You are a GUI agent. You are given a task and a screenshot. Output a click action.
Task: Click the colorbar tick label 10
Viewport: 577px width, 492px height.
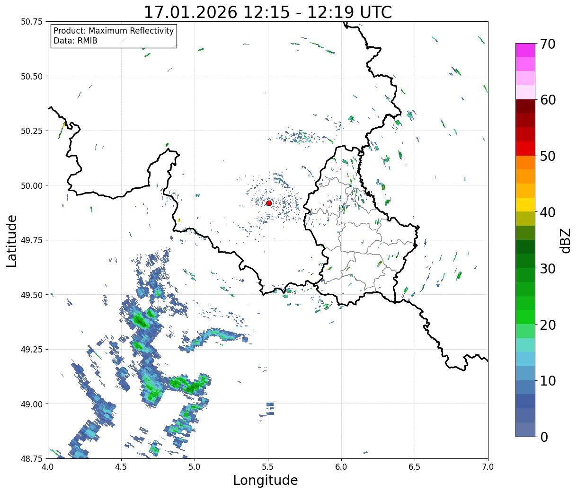pyautogui.click(x=547, y=380)
